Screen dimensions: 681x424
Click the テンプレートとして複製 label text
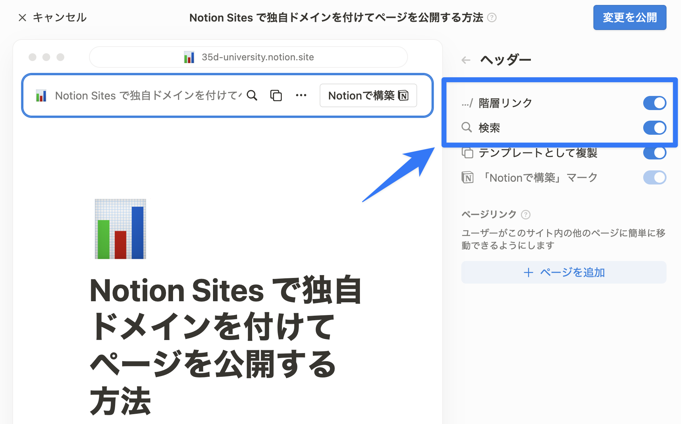click(x=538, y=153)
